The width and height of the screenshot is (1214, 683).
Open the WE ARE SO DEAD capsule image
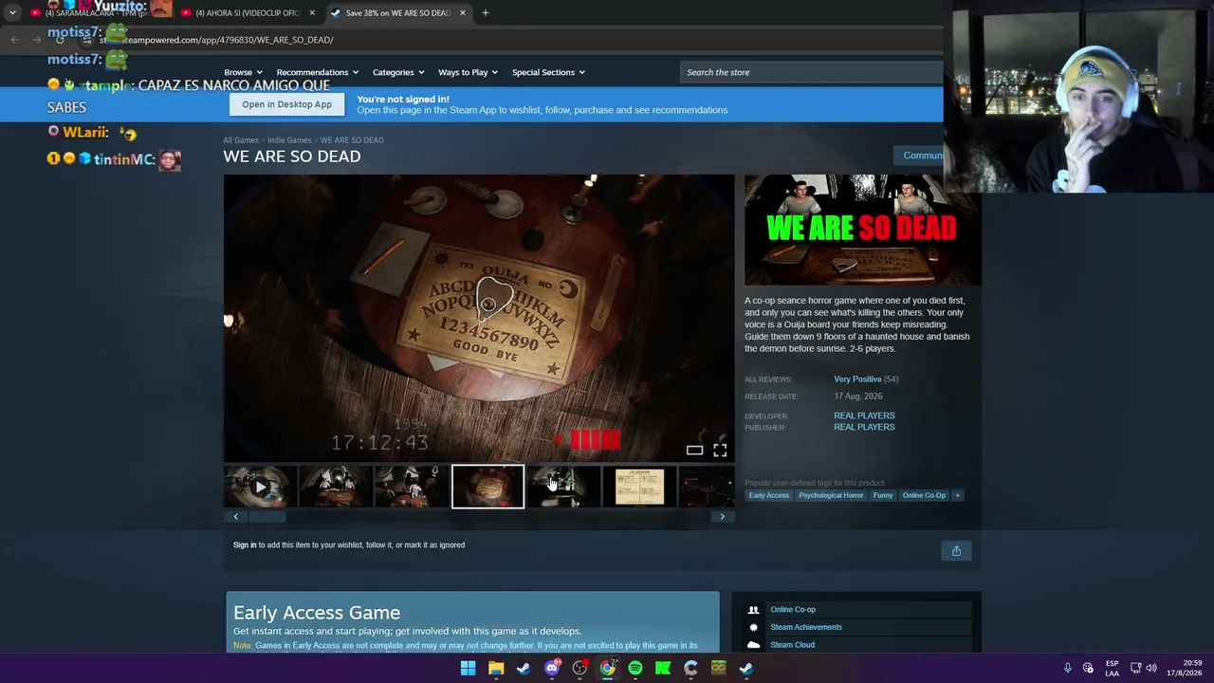click(x=862, y=230)
